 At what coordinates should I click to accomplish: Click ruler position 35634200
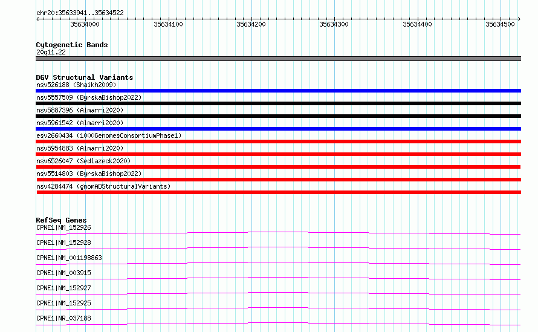251,24
